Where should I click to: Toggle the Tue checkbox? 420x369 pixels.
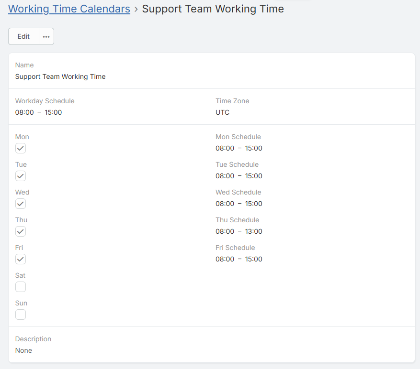pyautogui.click(x=21, y=176)
